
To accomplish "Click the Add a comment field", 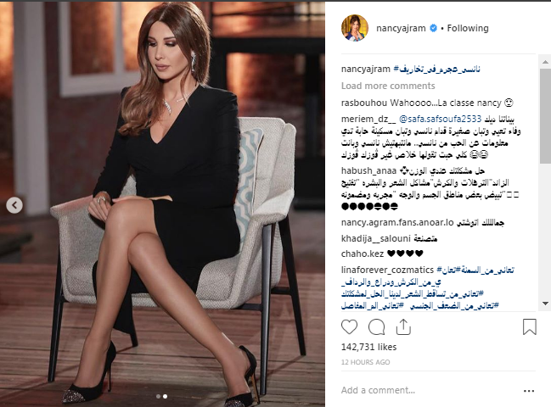I will (x=429, y=390).
